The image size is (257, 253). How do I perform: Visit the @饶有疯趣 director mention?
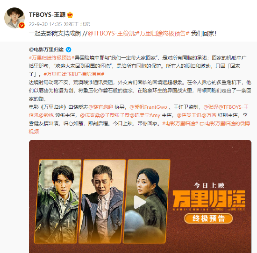pyautogui.click(x=101, y=107)
